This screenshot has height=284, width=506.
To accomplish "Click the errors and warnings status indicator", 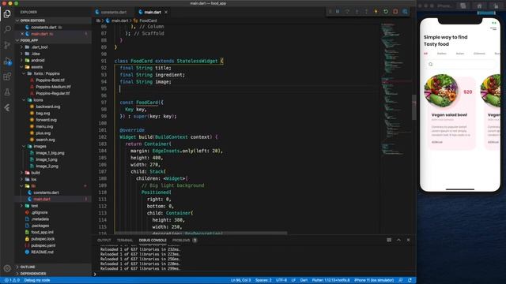I will [12, 280].
